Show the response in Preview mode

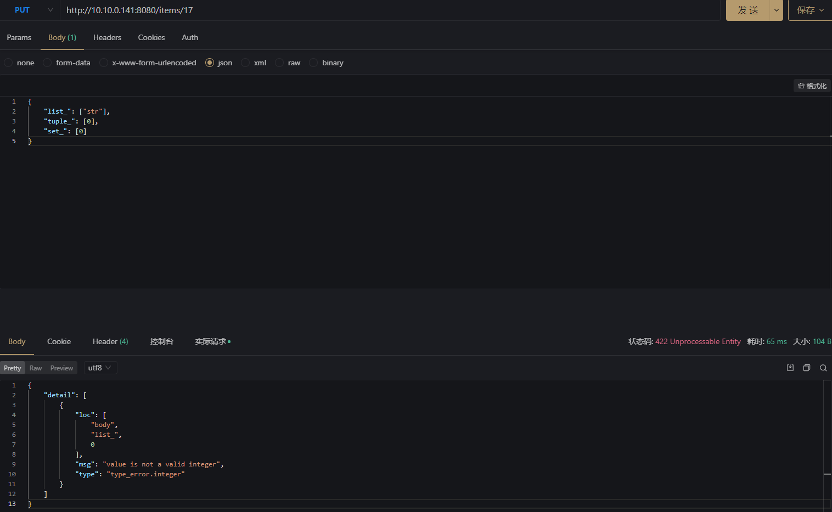[61, 368]
